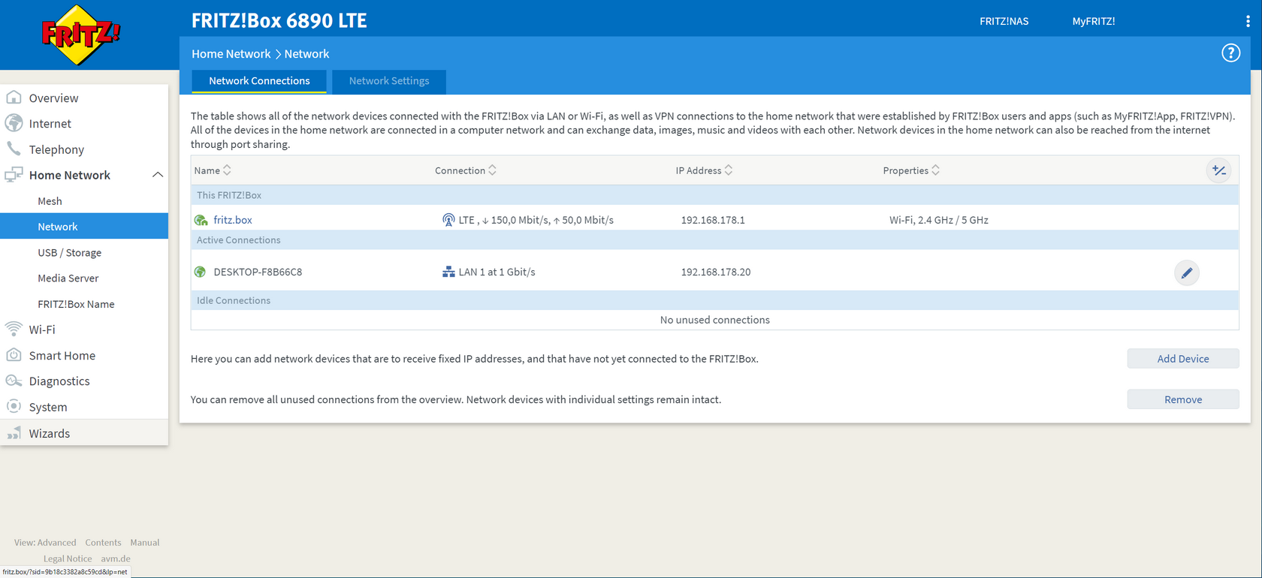Open the Legal Notice footer link
Image resolution: width=1262 pixels, height=578 pixels.
pos(68,558)
